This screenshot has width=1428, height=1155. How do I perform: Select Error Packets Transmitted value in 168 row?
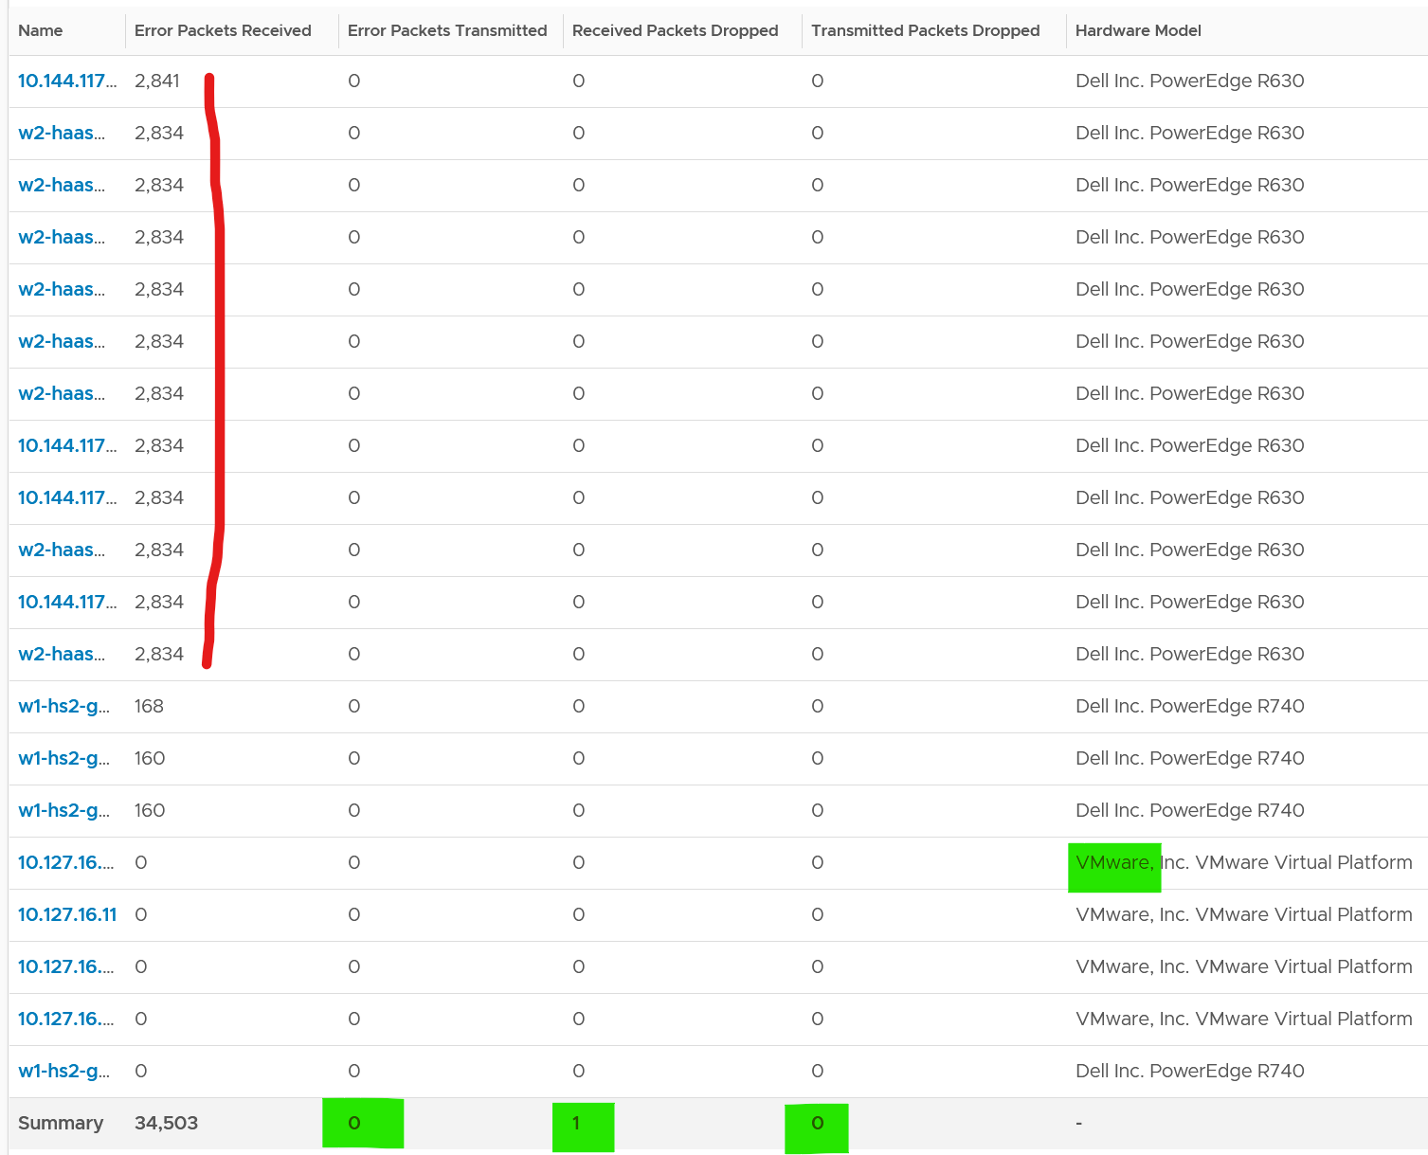pyautogui.click(x=354, y=706)
